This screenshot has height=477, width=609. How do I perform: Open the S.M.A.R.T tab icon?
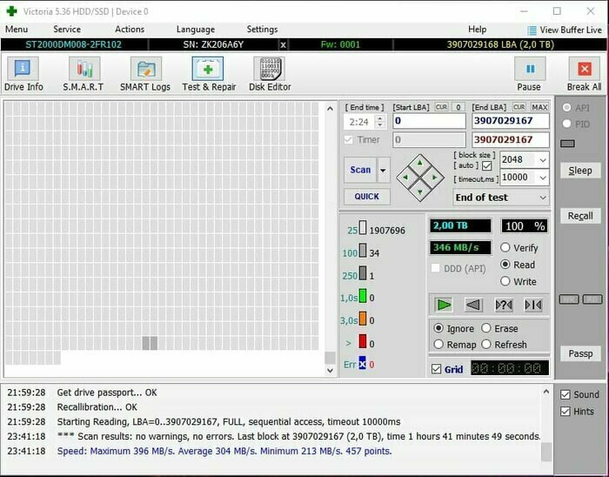tap(84, 69)
